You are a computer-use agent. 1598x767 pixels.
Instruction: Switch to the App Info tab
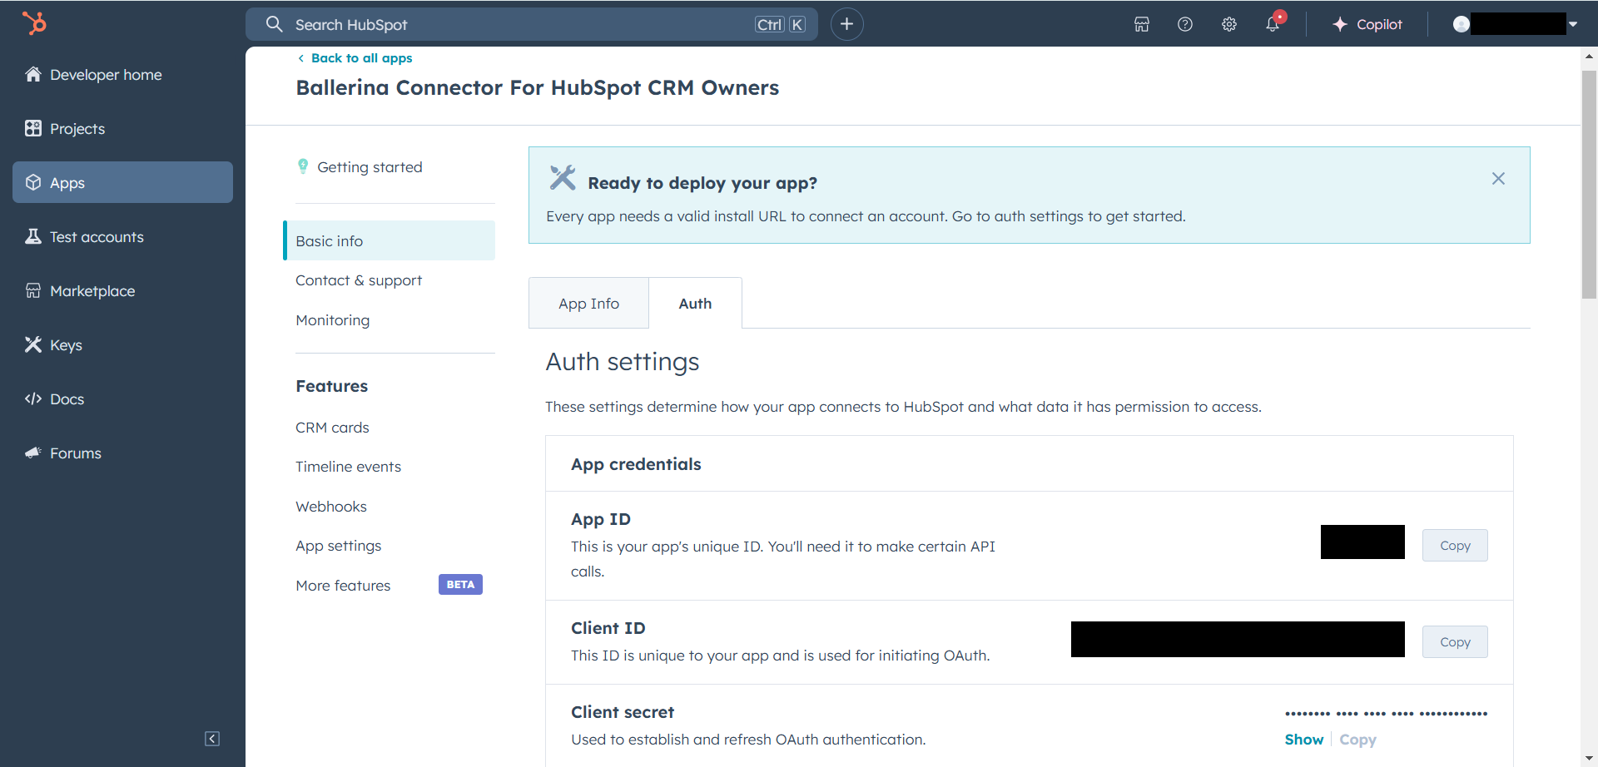[588, 304]
